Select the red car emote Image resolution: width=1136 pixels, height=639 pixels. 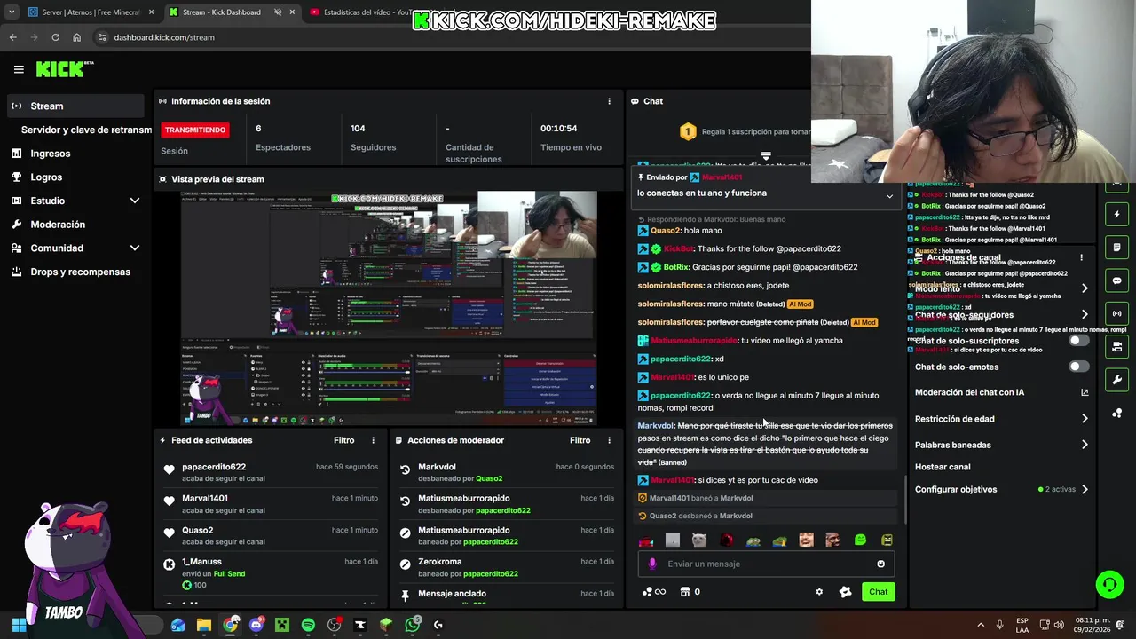click(646, 540)
